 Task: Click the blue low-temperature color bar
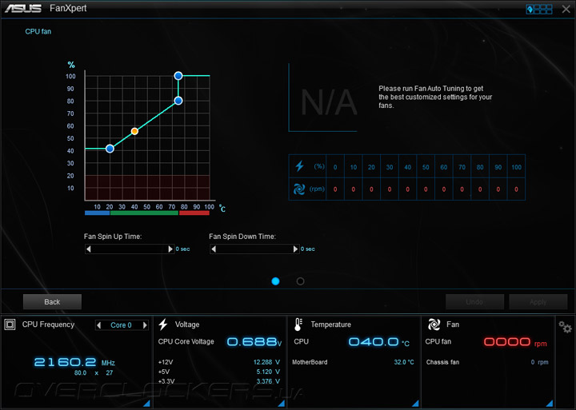click(97, 213)
